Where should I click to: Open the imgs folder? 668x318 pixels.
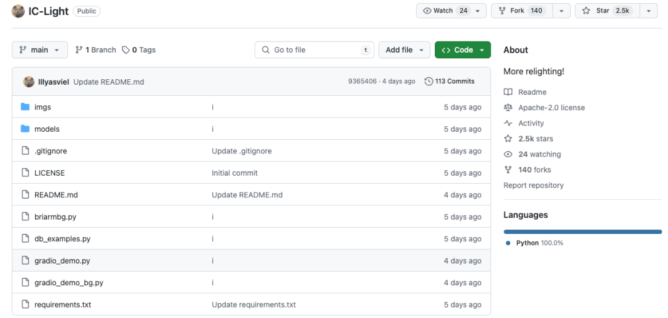[x=43, y=107]
